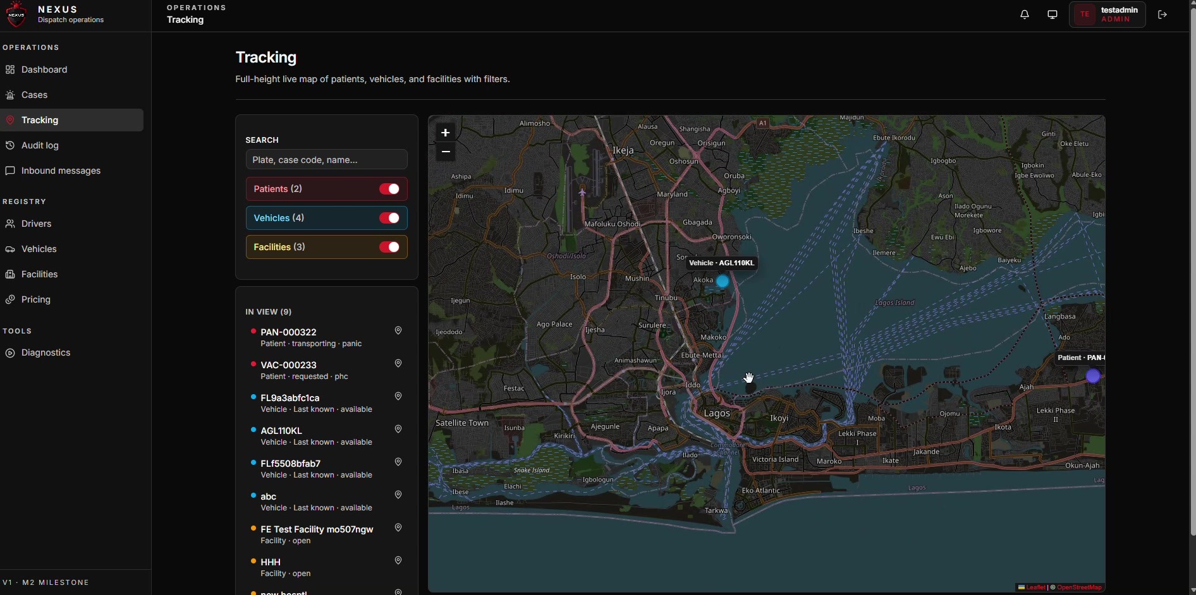Select abc vehicle entry
The height and width of the screenshot is (595, 1196).
click(x=327, y=502)
